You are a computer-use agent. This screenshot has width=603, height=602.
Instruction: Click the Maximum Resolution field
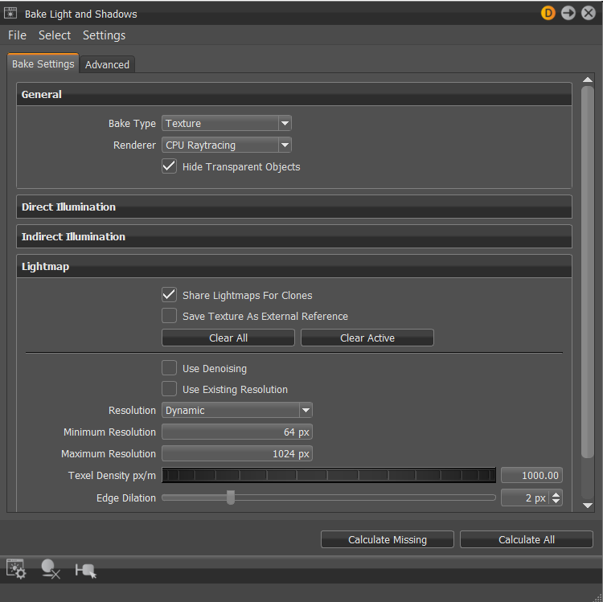[x=237, y=453]
